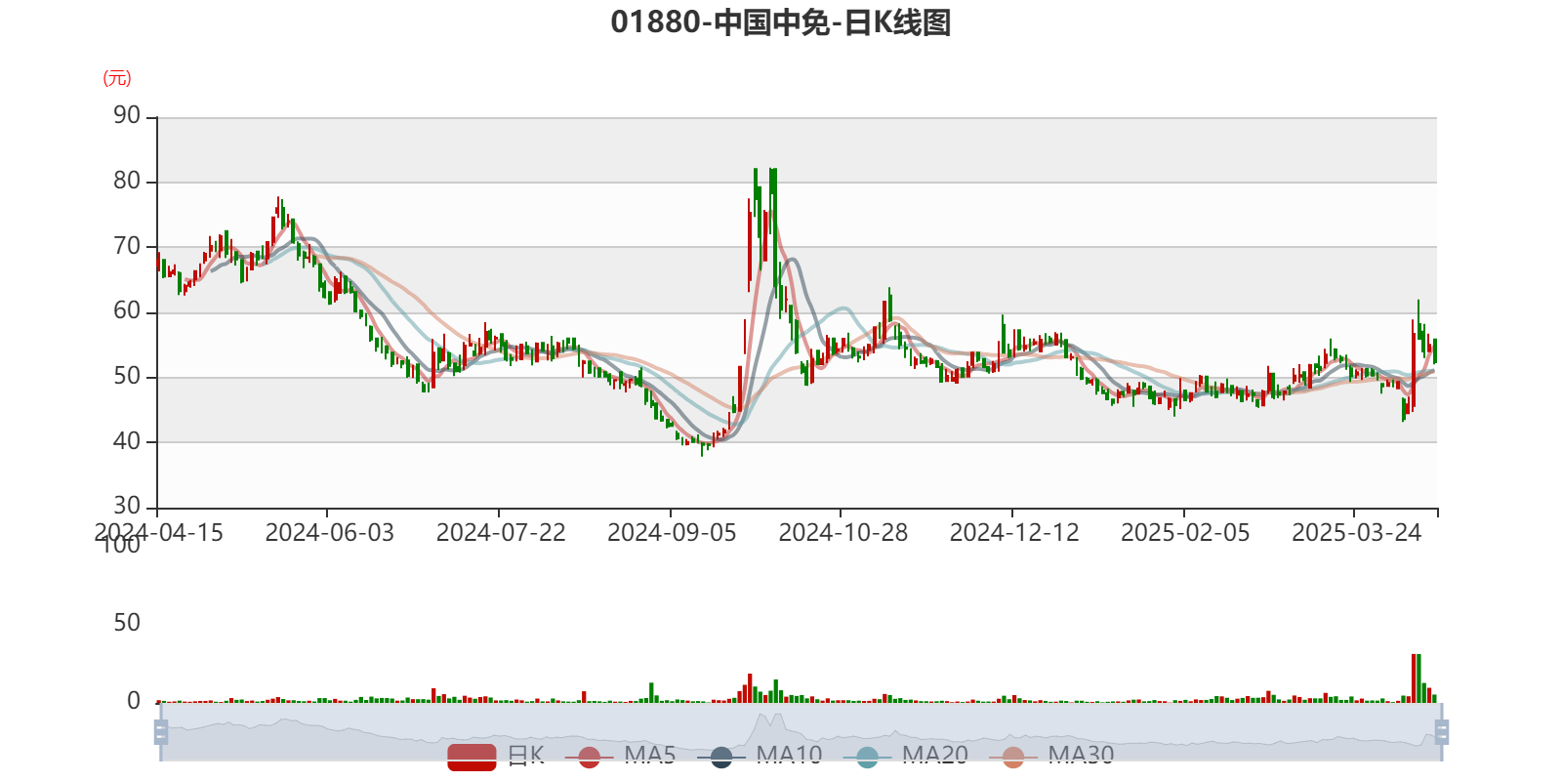Click the 90 price axis label

click(127, 116)
